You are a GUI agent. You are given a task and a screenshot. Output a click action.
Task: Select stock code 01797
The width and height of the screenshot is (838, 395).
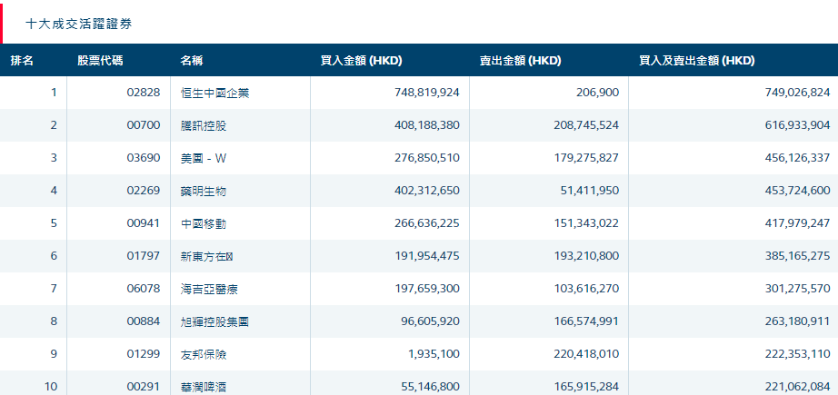click(144, 256)
